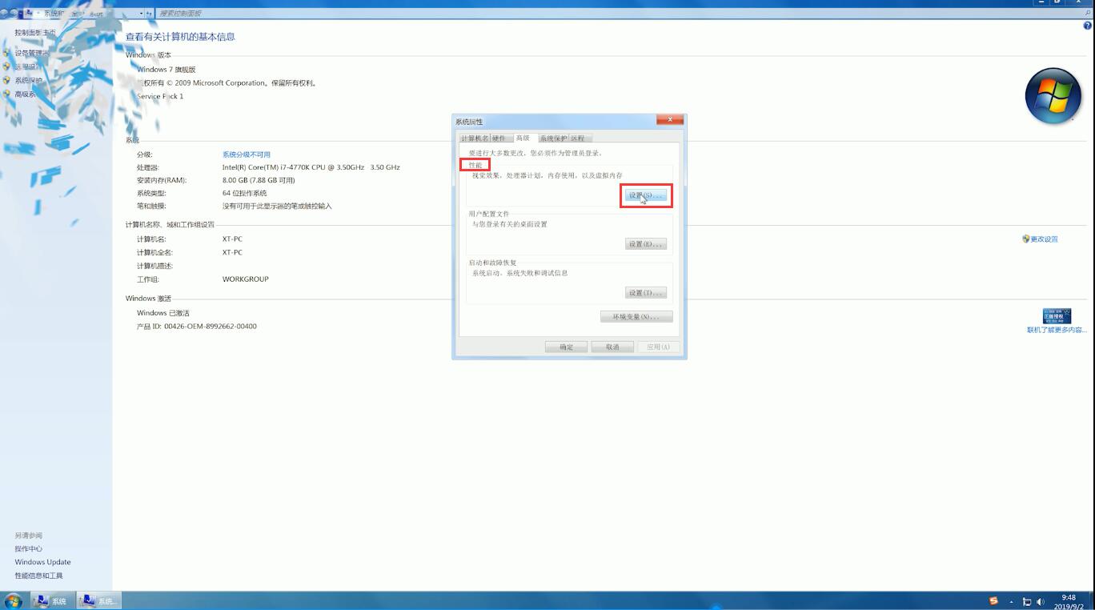Viewport: 1095px width, 610px height.
Task: Click XT-PC in 计算机全名 row
Action: (232, 252)
